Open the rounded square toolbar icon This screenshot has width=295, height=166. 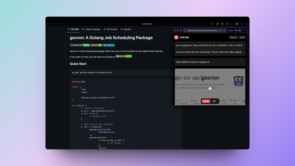point(242,24)
